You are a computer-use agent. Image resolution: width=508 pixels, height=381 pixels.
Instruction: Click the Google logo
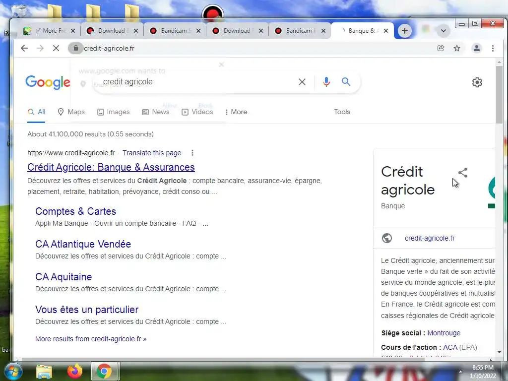(x=48, y=82)
